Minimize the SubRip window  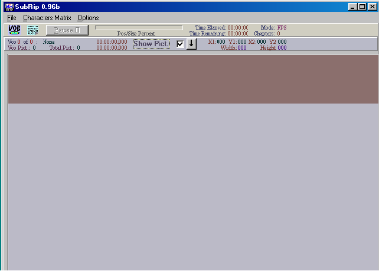point(352,7)
